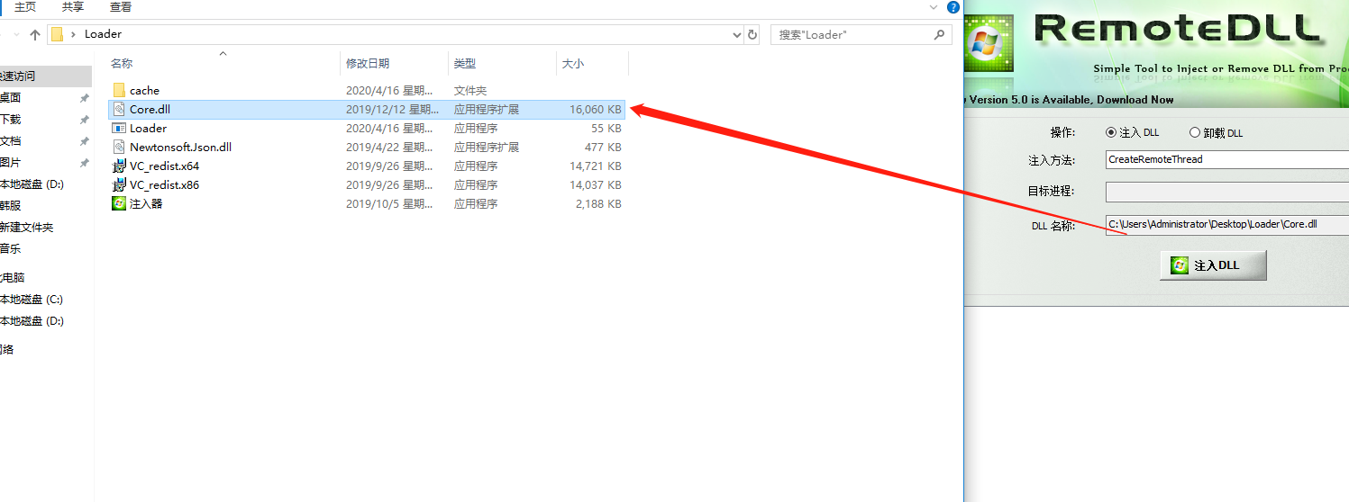Click the pin icon beside 图片
Image resolution: width=1349 pixels, height=502 pixels.
coord(84,163)
